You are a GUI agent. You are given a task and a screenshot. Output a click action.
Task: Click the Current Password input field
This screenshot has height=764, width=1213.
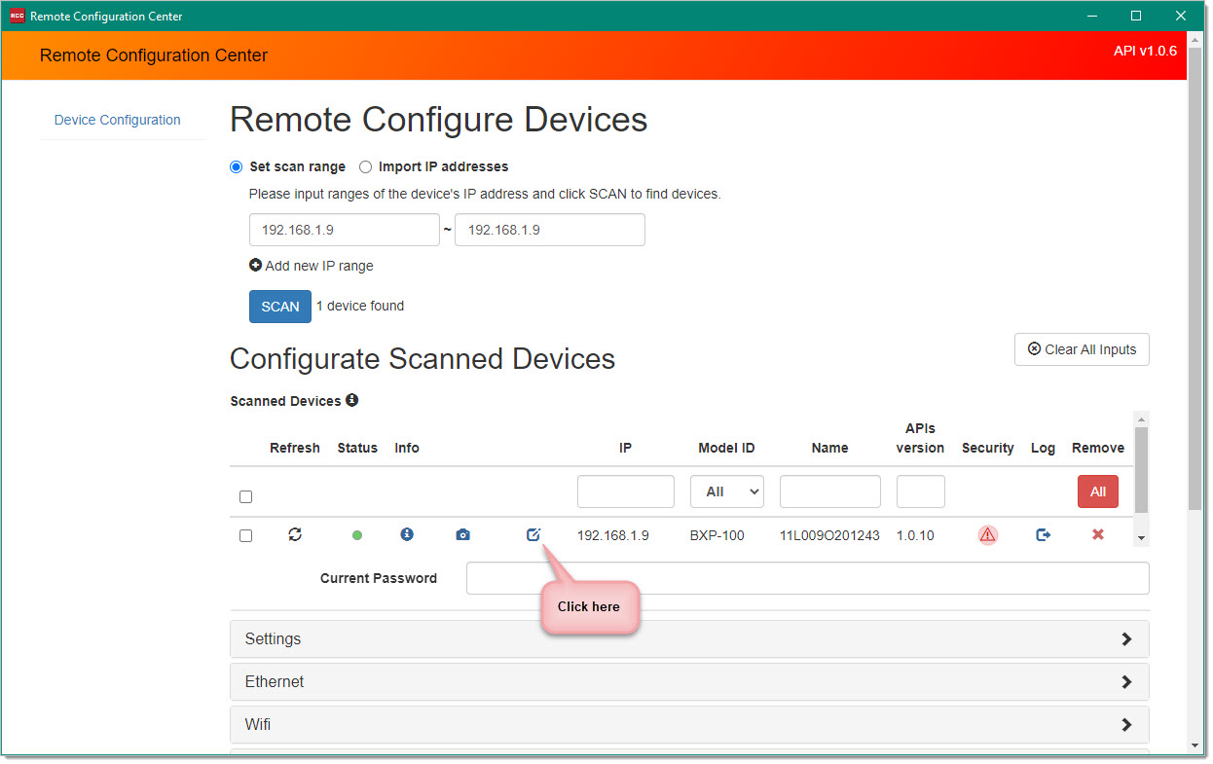(x=806, y=578)
